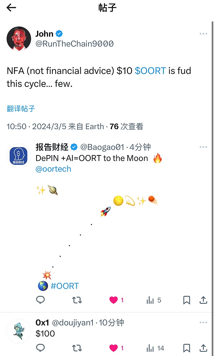Open the $OORT cashtag link

pyautogui.click(x=150, y=71)
